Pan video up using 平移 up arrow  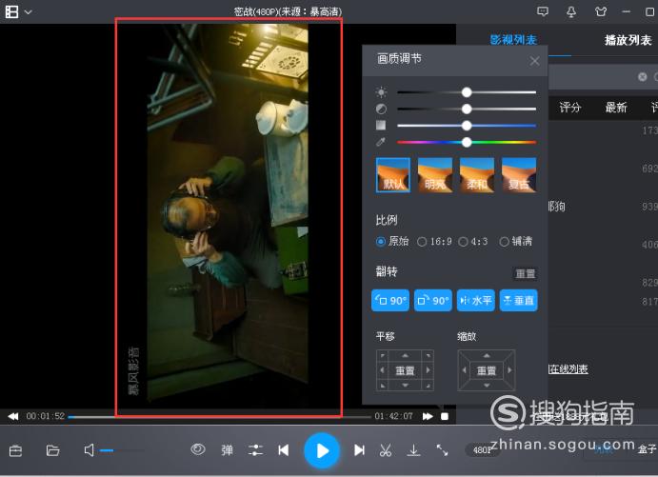[405, 355]
